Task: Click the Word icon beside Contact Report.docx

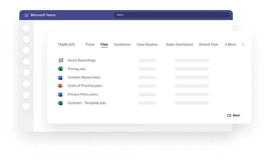Action: pyautogui.click(x=60, y=78)
